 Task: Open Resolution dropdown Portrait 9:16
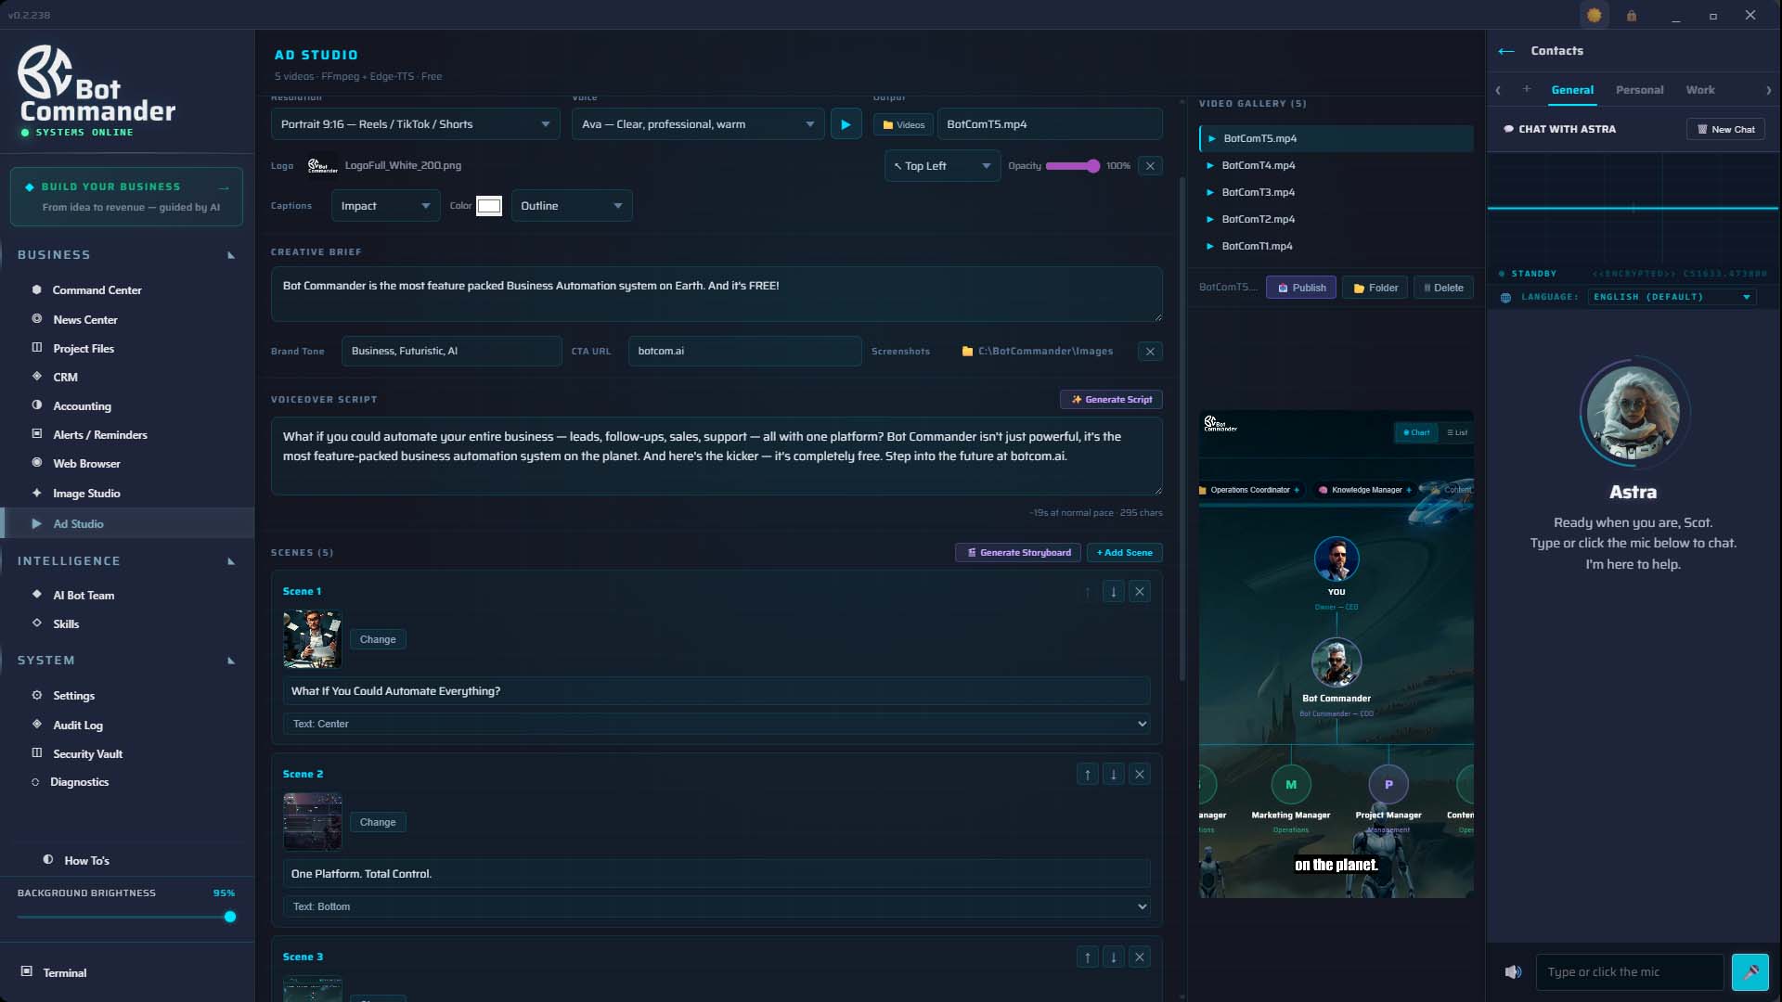(x=415, y=124)
